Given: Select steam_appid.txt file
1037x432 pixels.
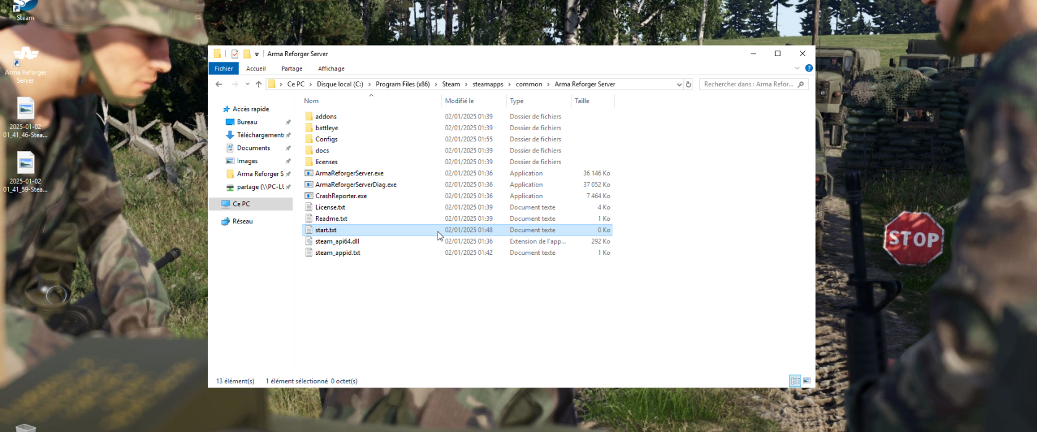Looking at the screenshot, I should (338, 253).
